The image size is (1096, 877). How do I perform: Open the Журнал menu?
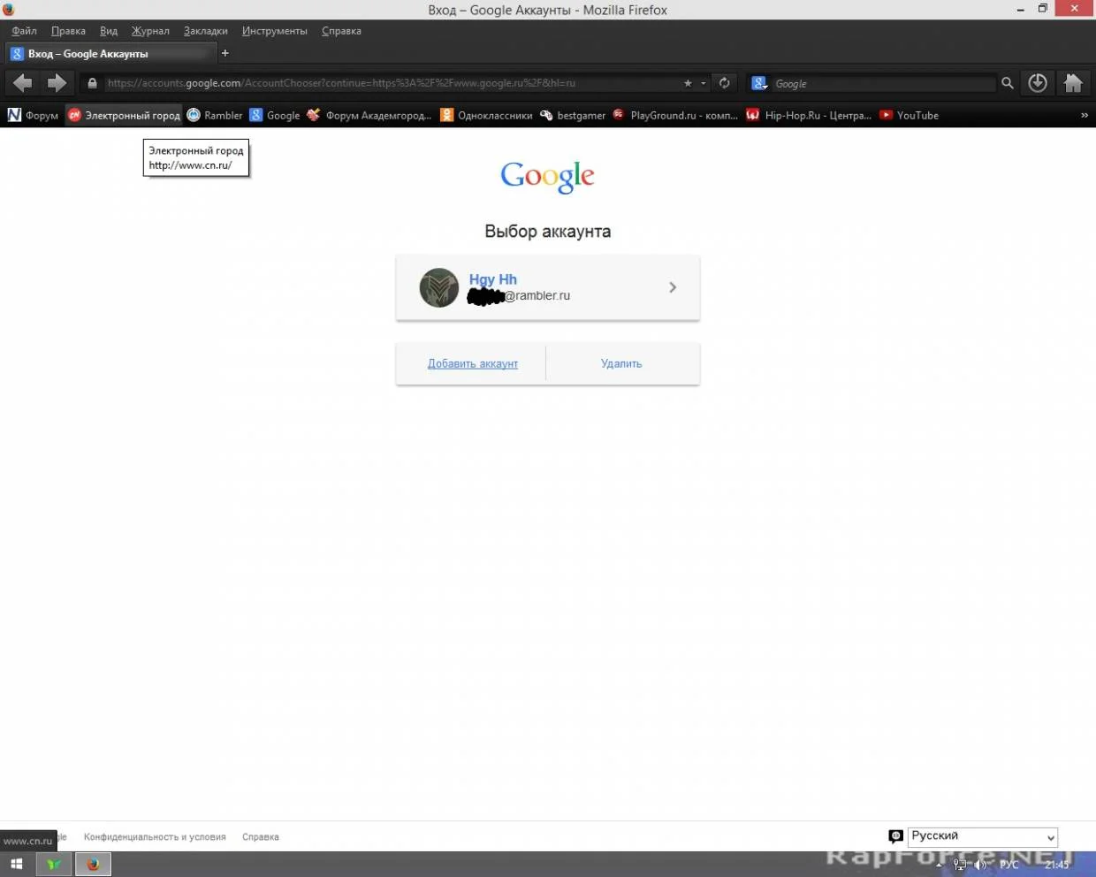pos(150,31)
